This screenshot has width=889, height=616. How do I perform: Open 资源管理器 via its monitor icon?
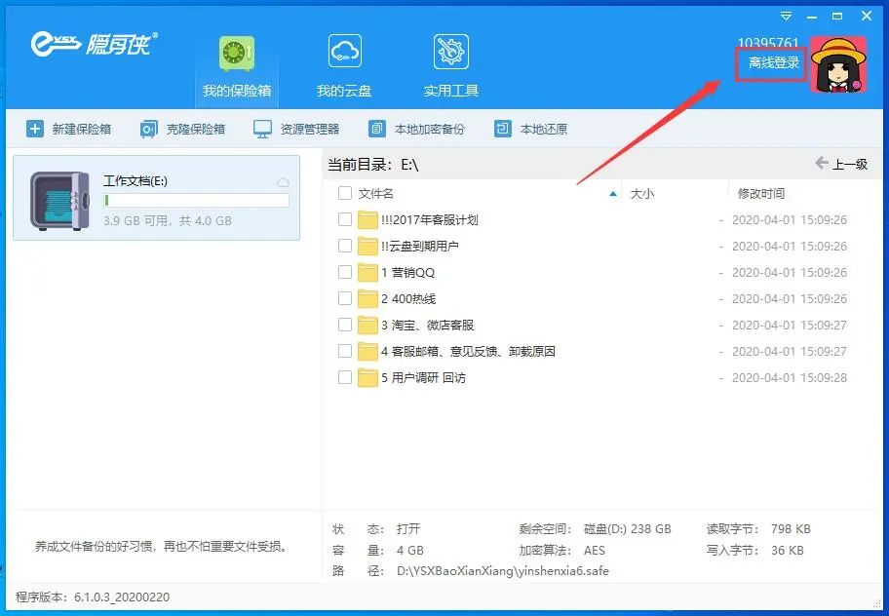click(x=260, y=128)
